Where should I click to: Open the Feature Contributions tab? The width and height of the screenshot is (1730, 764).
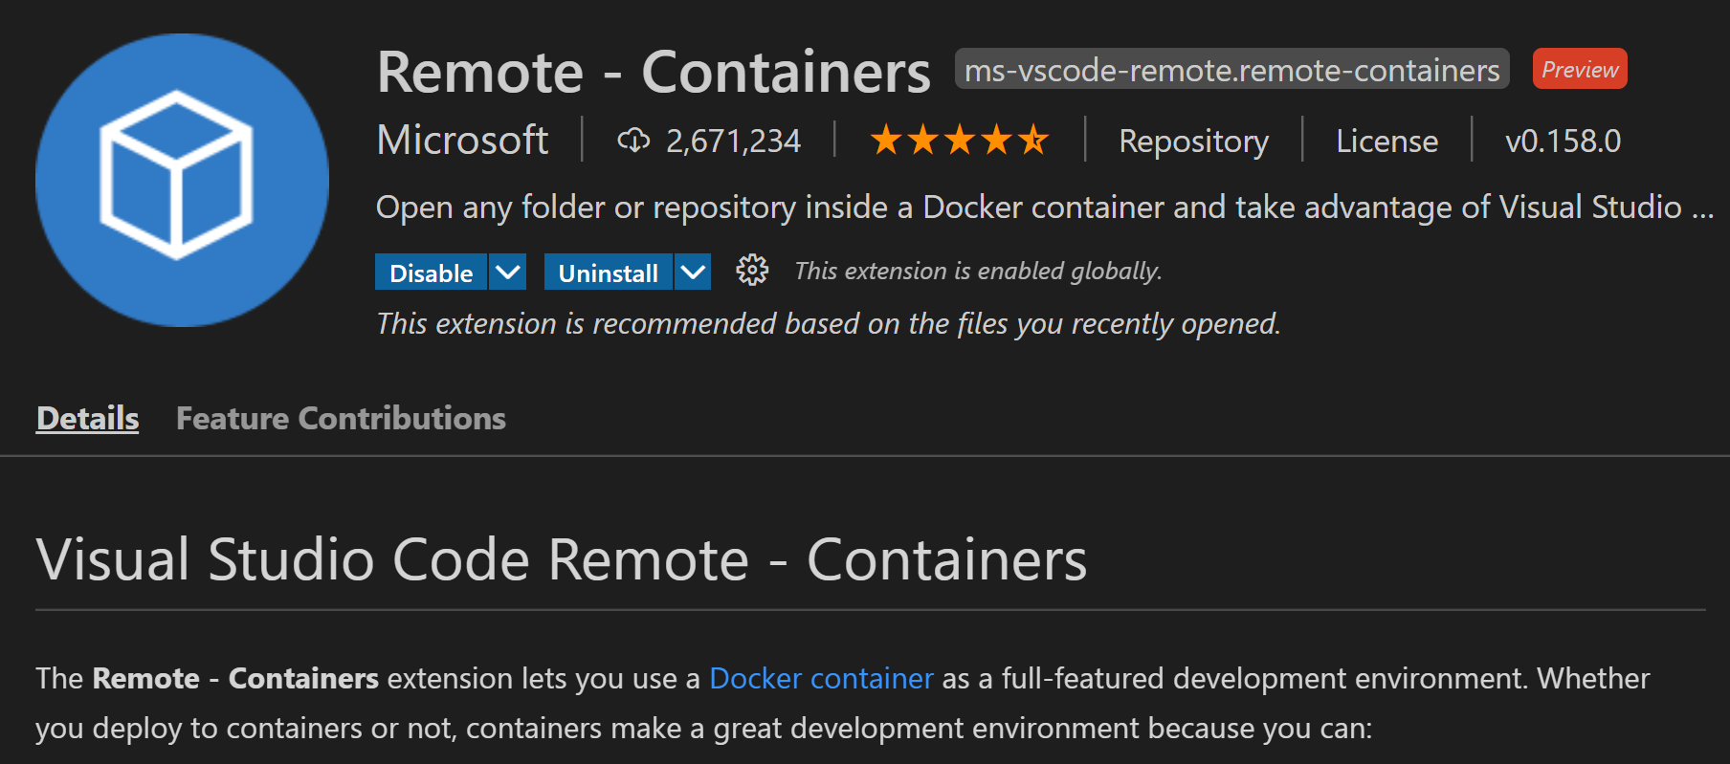pos(341,418)
